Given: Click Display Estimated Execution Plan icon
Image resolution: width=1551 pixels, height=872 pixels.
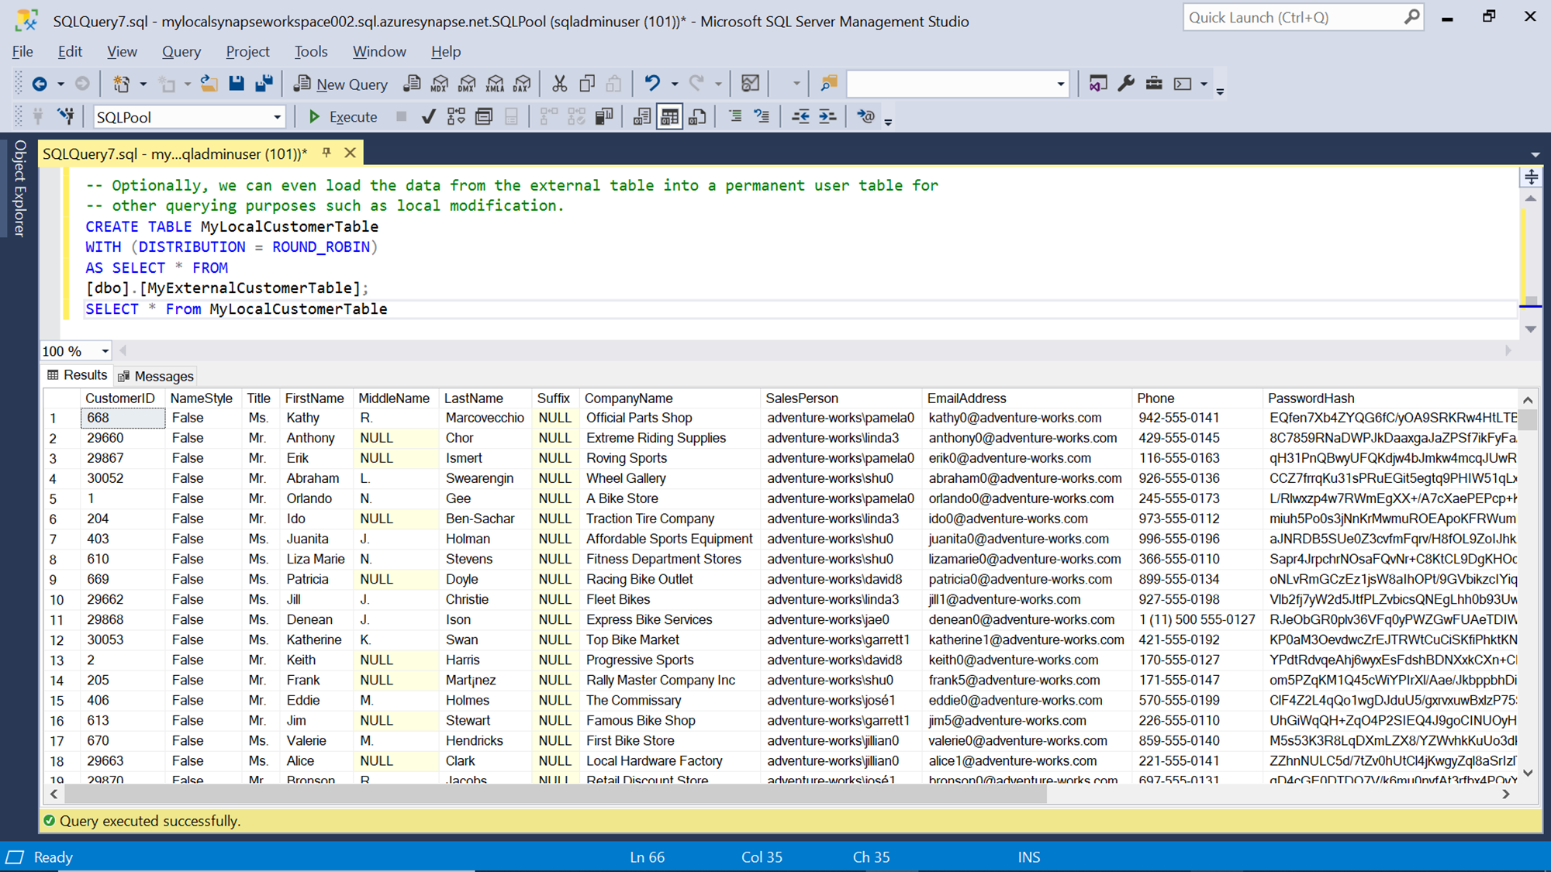Looking at the screenshot, I should click(456, 117).
